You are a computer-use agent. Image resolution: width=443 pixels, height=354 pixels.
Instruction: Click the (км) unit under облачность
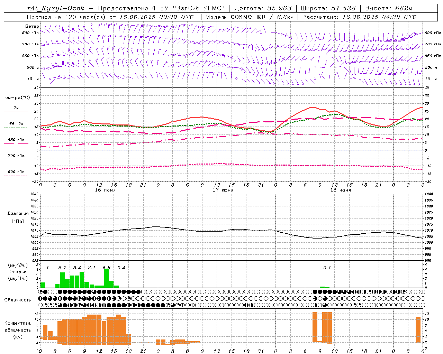point(18,337)
